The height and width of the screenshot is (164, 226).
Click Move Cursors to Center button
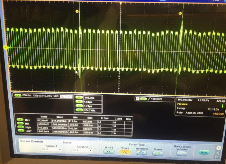(182, 153)
